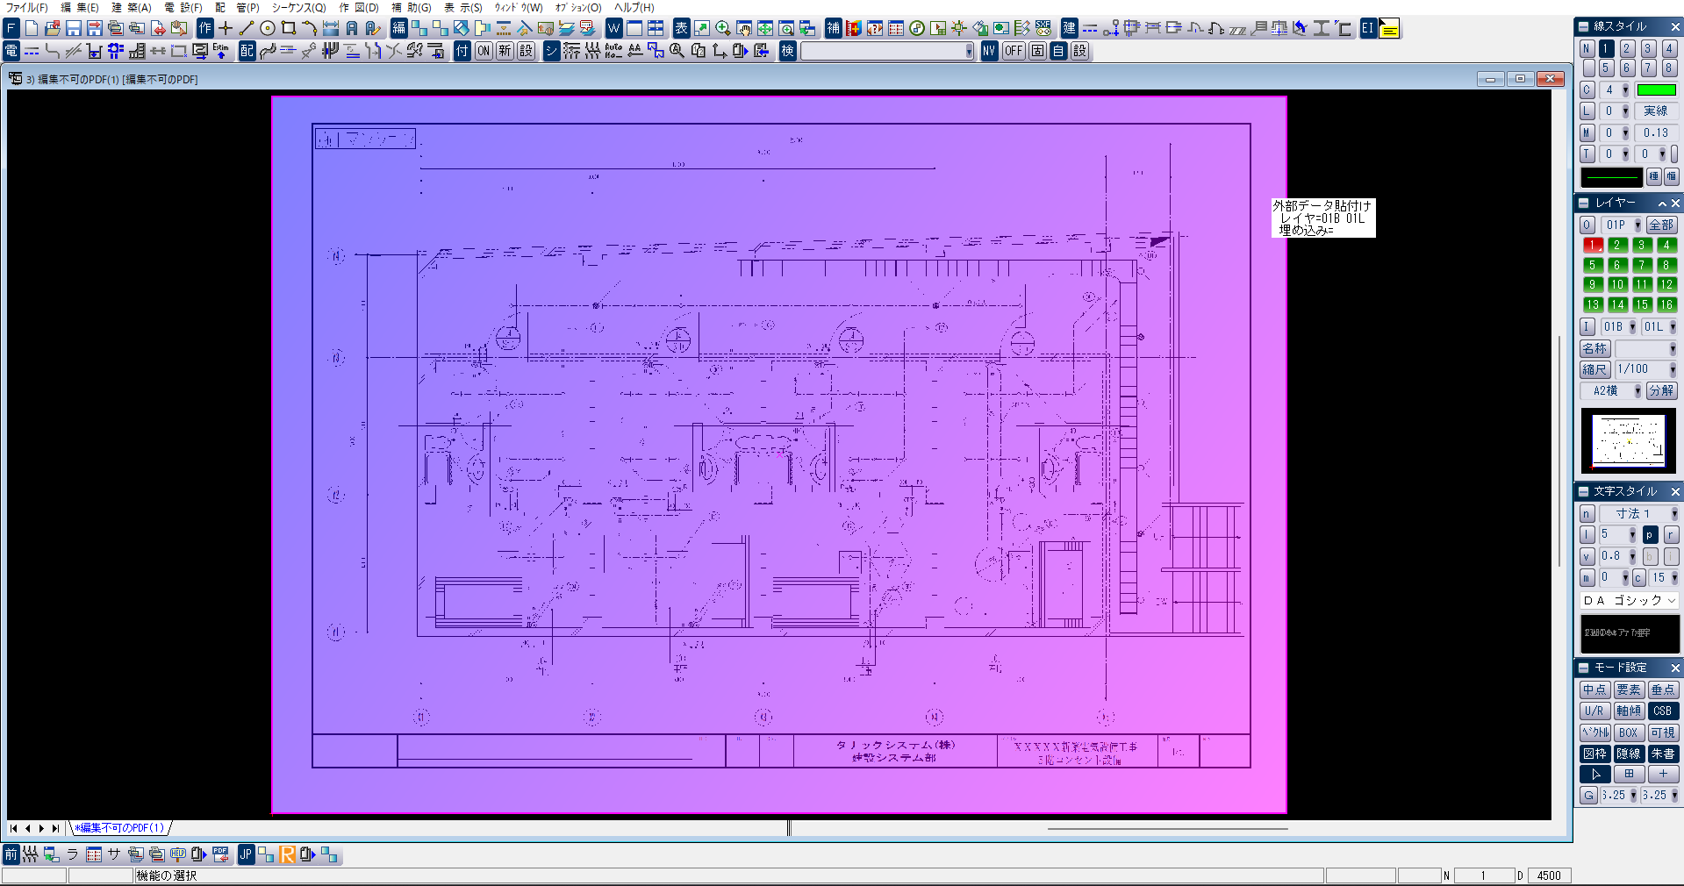Click the pan hand tool icon
The image size is (1684, 886).
pos(743,29)
